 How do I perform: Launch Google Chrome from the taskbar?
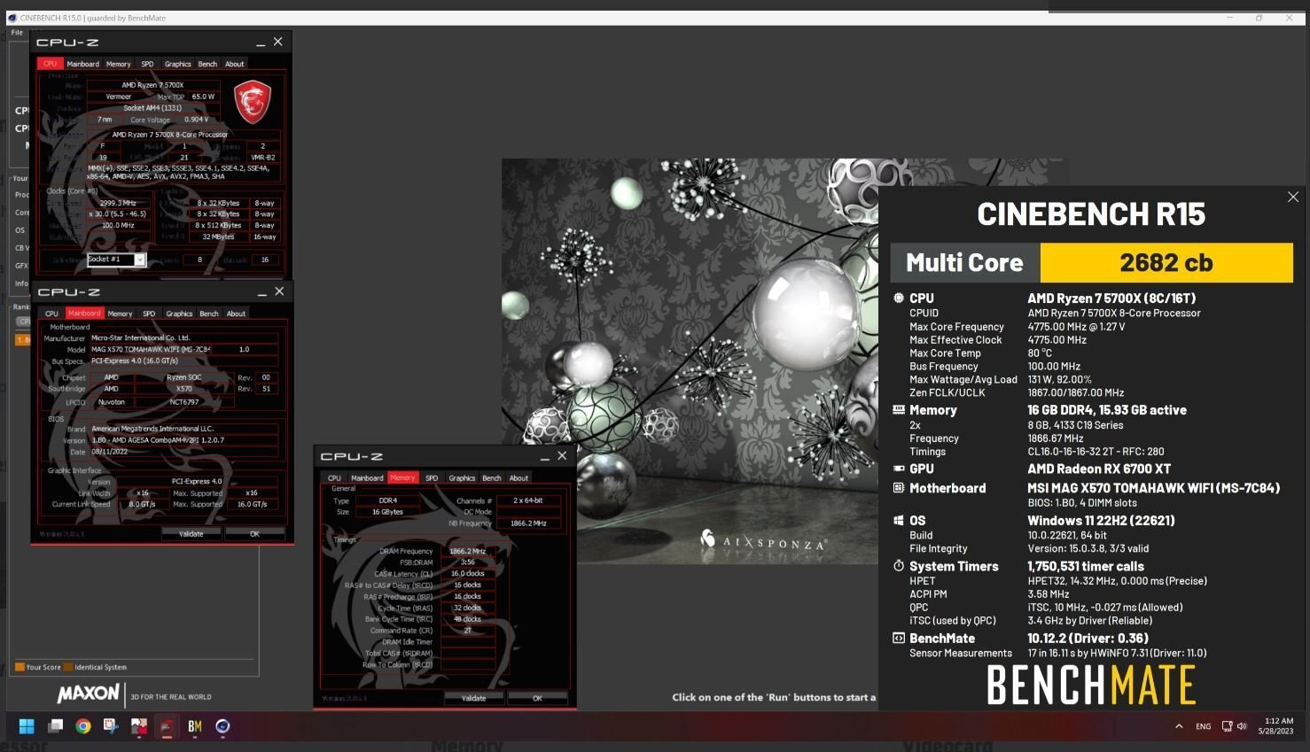(x=83, y=726)
